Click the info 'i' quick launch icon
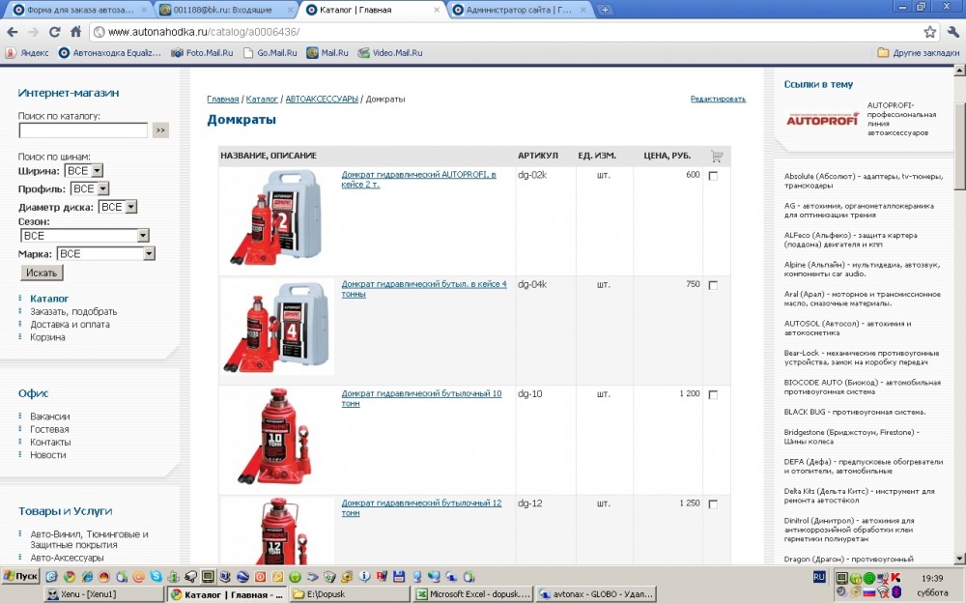This screenshot has height=604, width=966. point(364,577)
